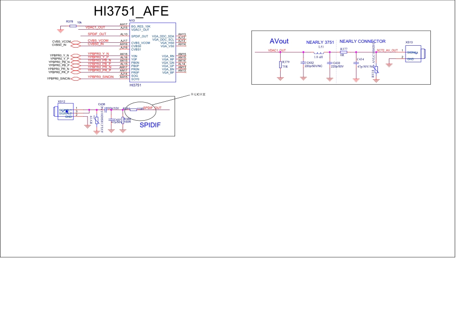
Task: Click the RV19 varistor symbol
Action: (x=97, y=121)
